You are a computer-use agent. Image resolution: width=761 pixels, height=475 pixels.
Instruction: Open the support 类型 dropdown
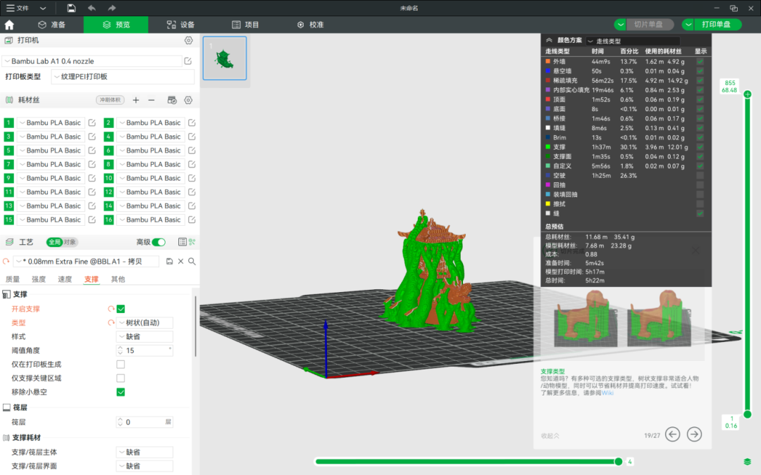pyautogui.click(x=144, y=323)
